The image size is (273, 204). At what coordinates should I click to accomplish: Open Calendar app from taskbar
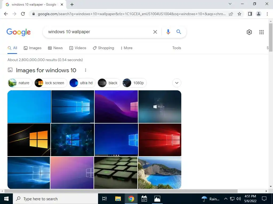(144, 199)
